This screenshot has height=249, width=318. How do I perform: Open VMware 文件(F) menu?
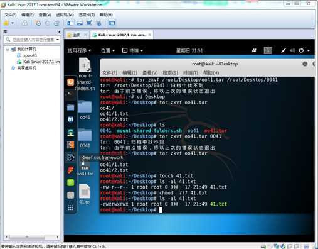click(11, 14)
